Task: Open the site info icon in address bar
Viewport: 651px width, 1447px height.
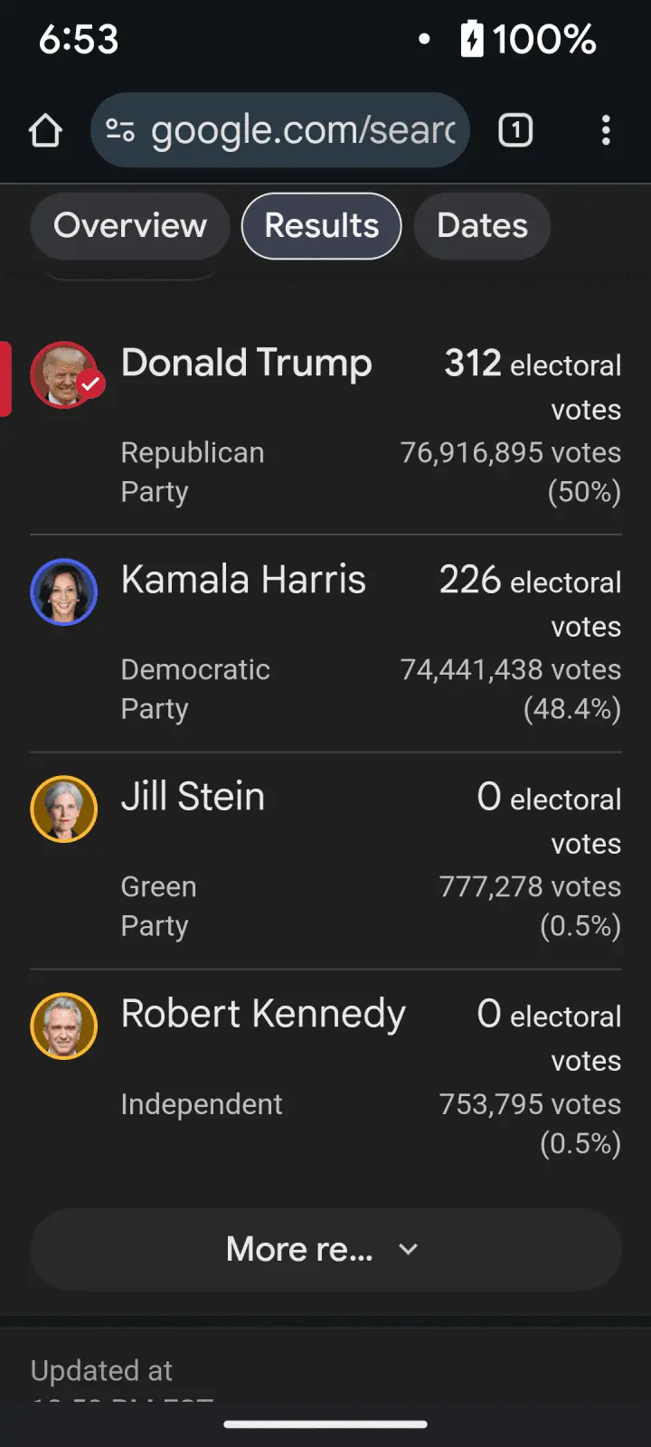Action: click(x=120, y=130)
